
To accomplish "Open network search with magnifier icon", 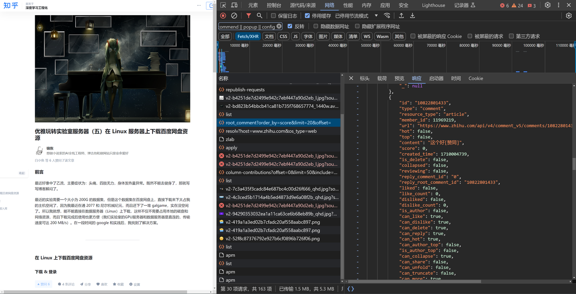I will [x=260, y=16].
